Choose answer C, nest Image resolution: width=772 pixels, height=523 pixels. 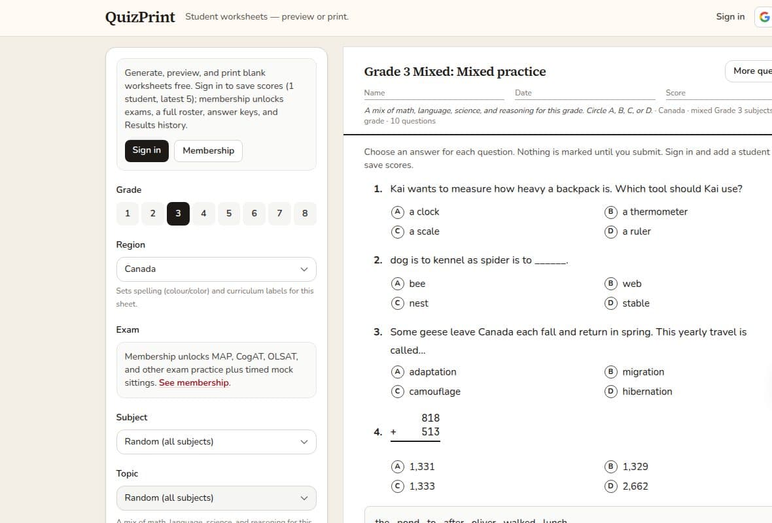[x=410, y=303]
